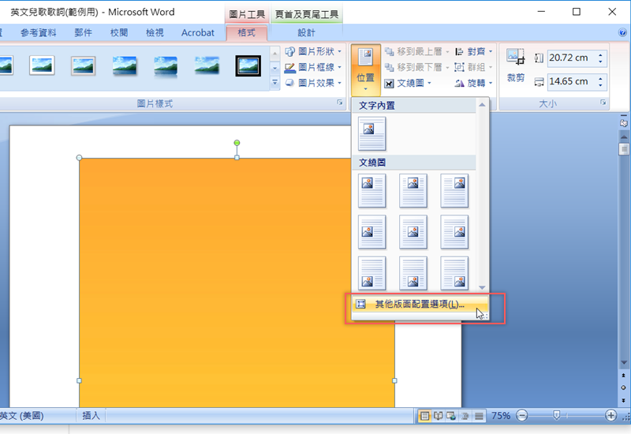Zoom in with plus button

point(610,416)
